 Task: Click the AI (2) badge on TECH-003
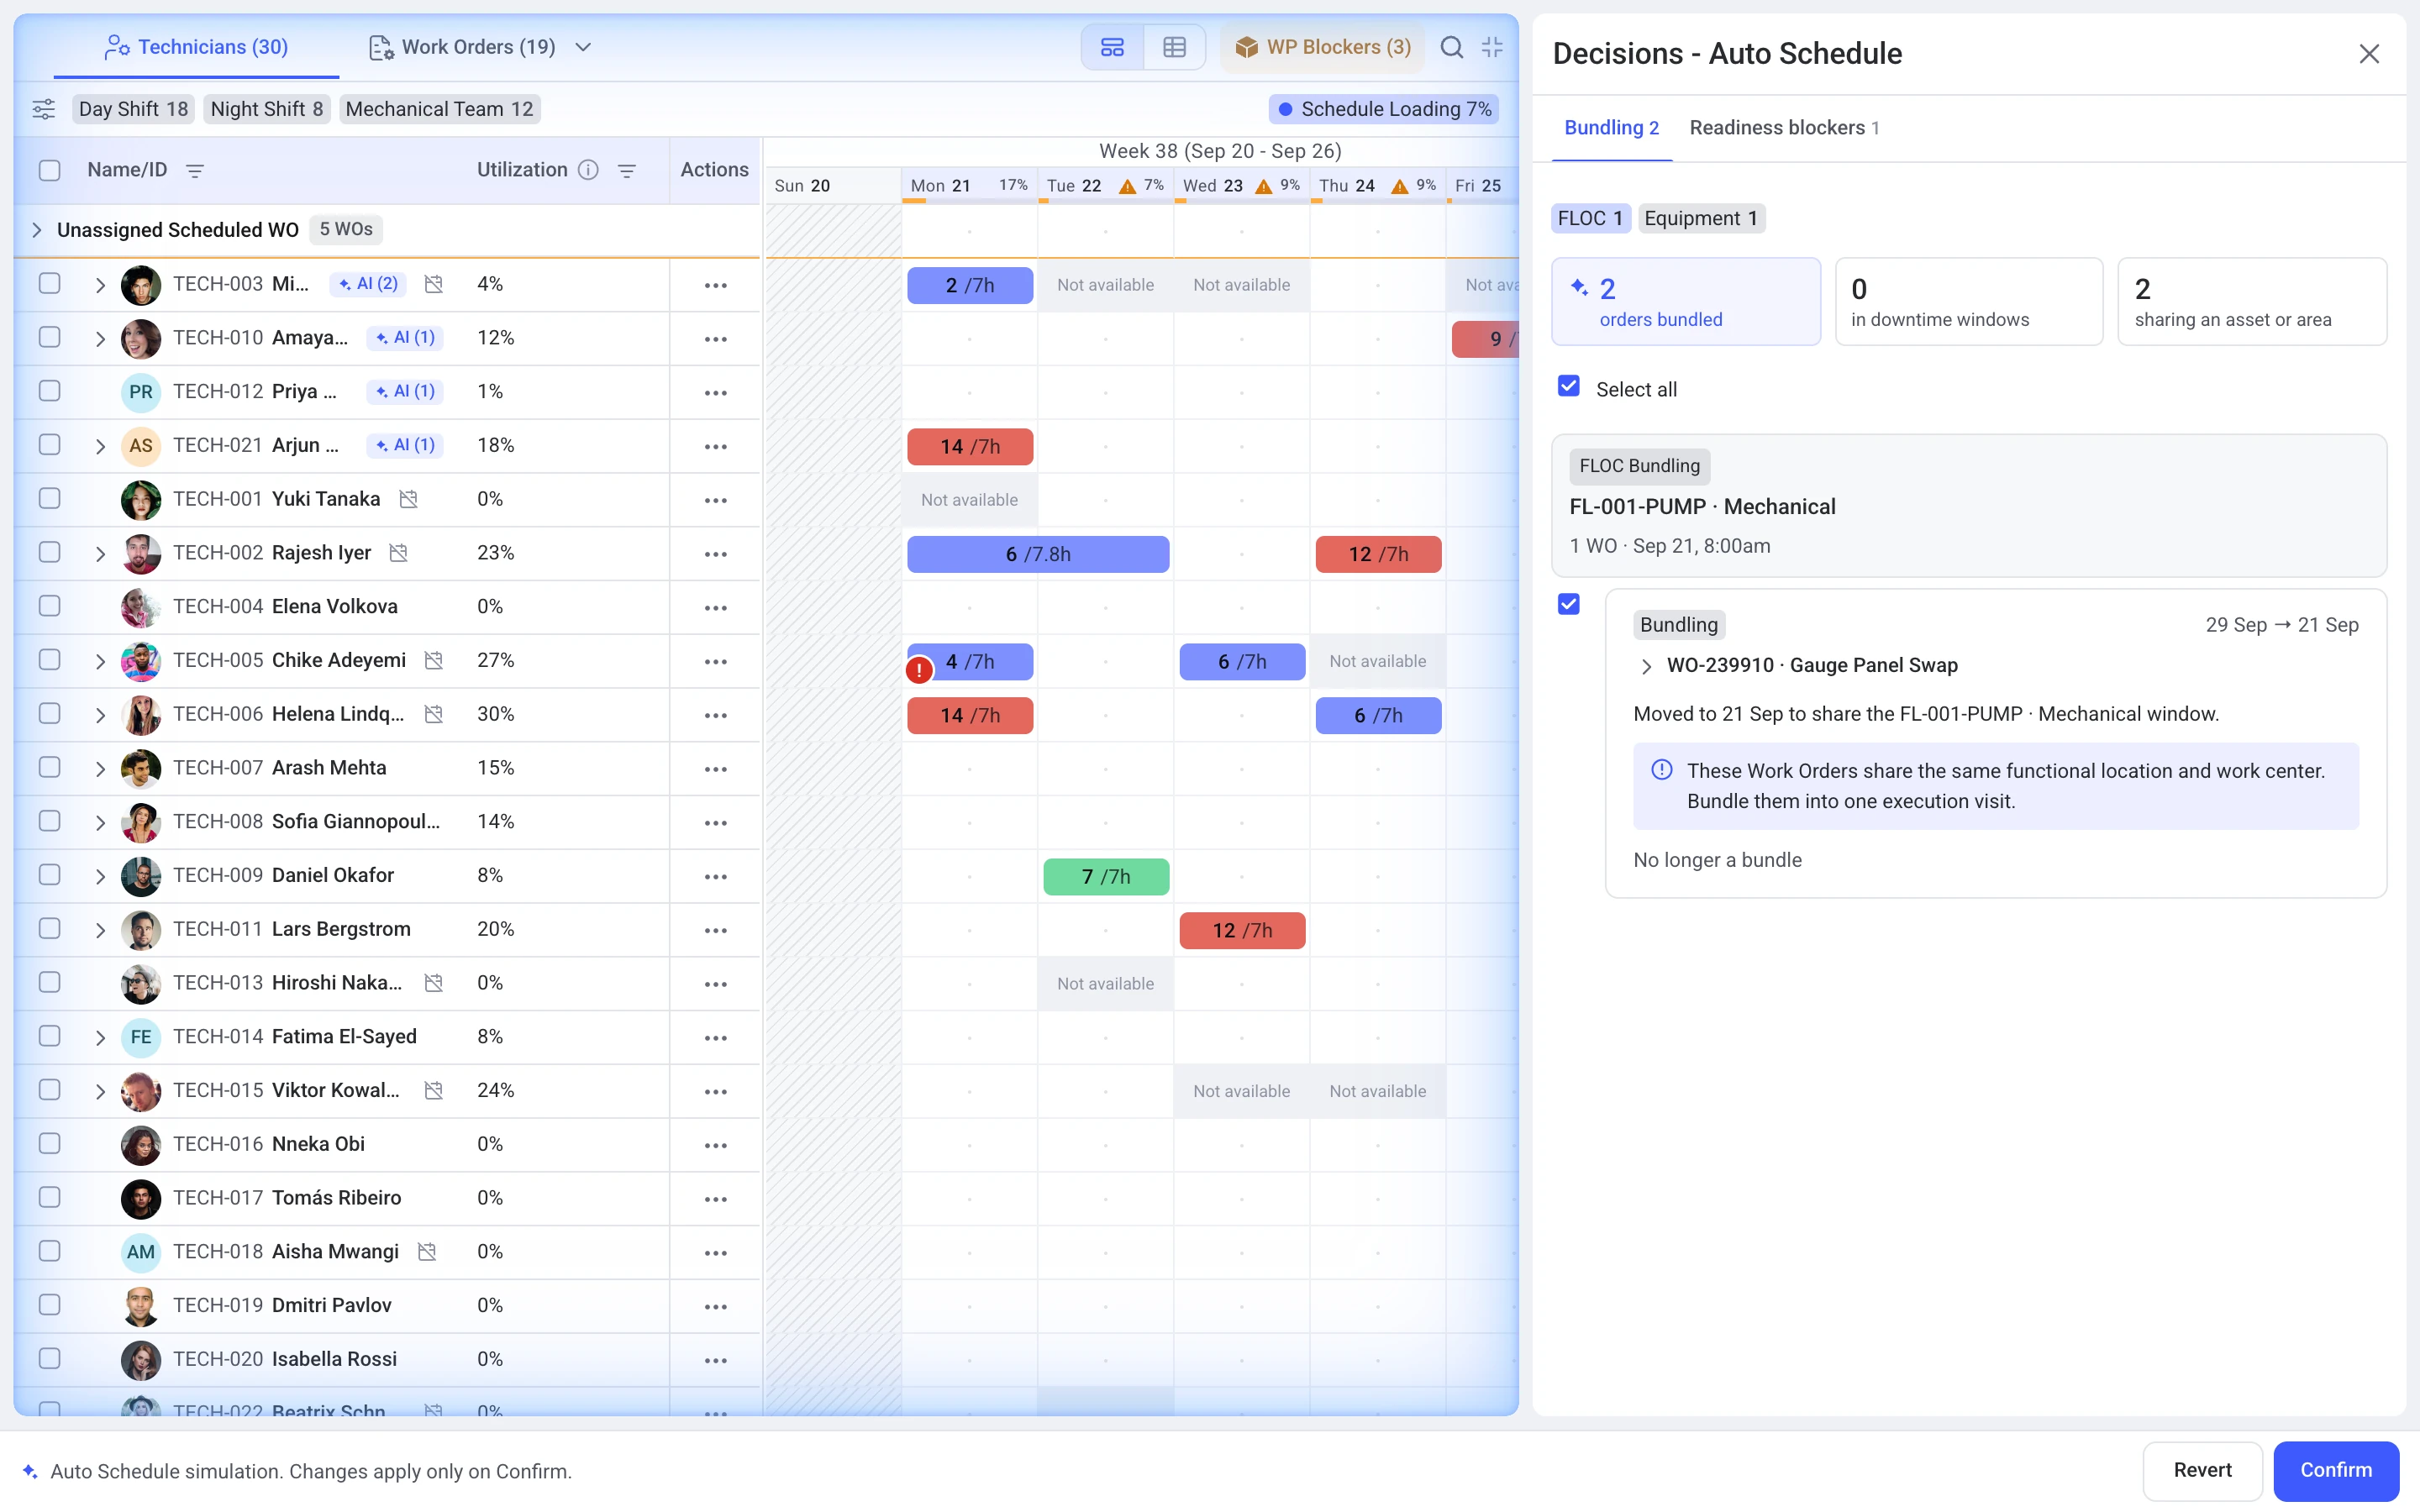tap(368, 284)
